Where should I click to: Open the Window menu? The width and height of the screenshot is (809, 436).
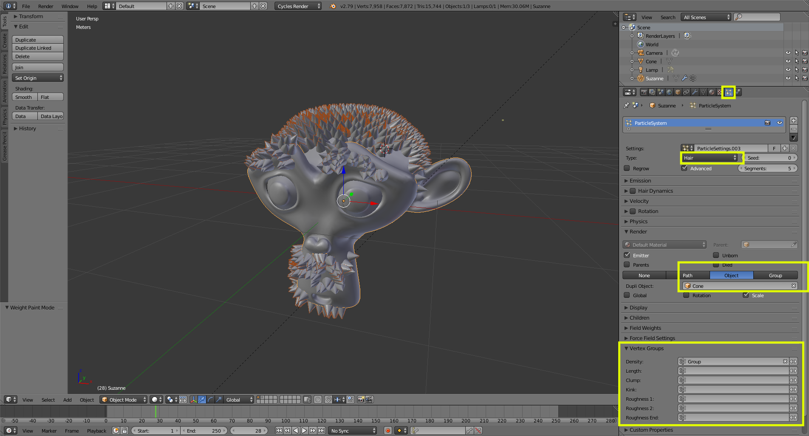point(70,6)
